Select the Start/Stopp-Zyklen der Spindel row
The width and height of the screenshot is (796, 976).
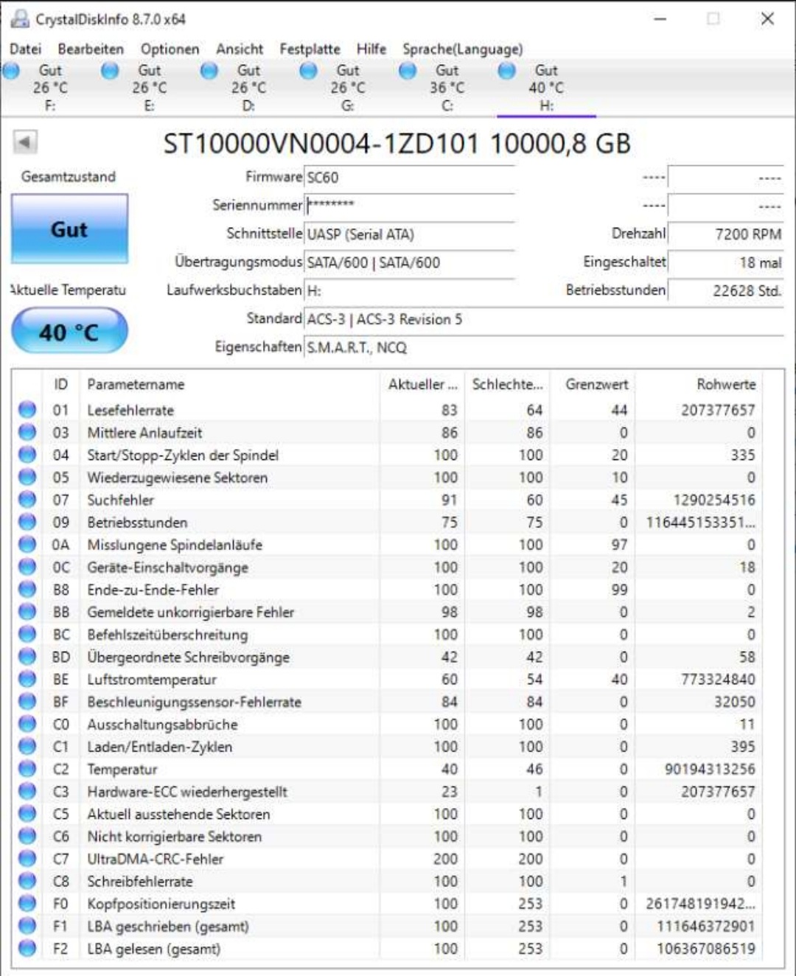(388, 455)
